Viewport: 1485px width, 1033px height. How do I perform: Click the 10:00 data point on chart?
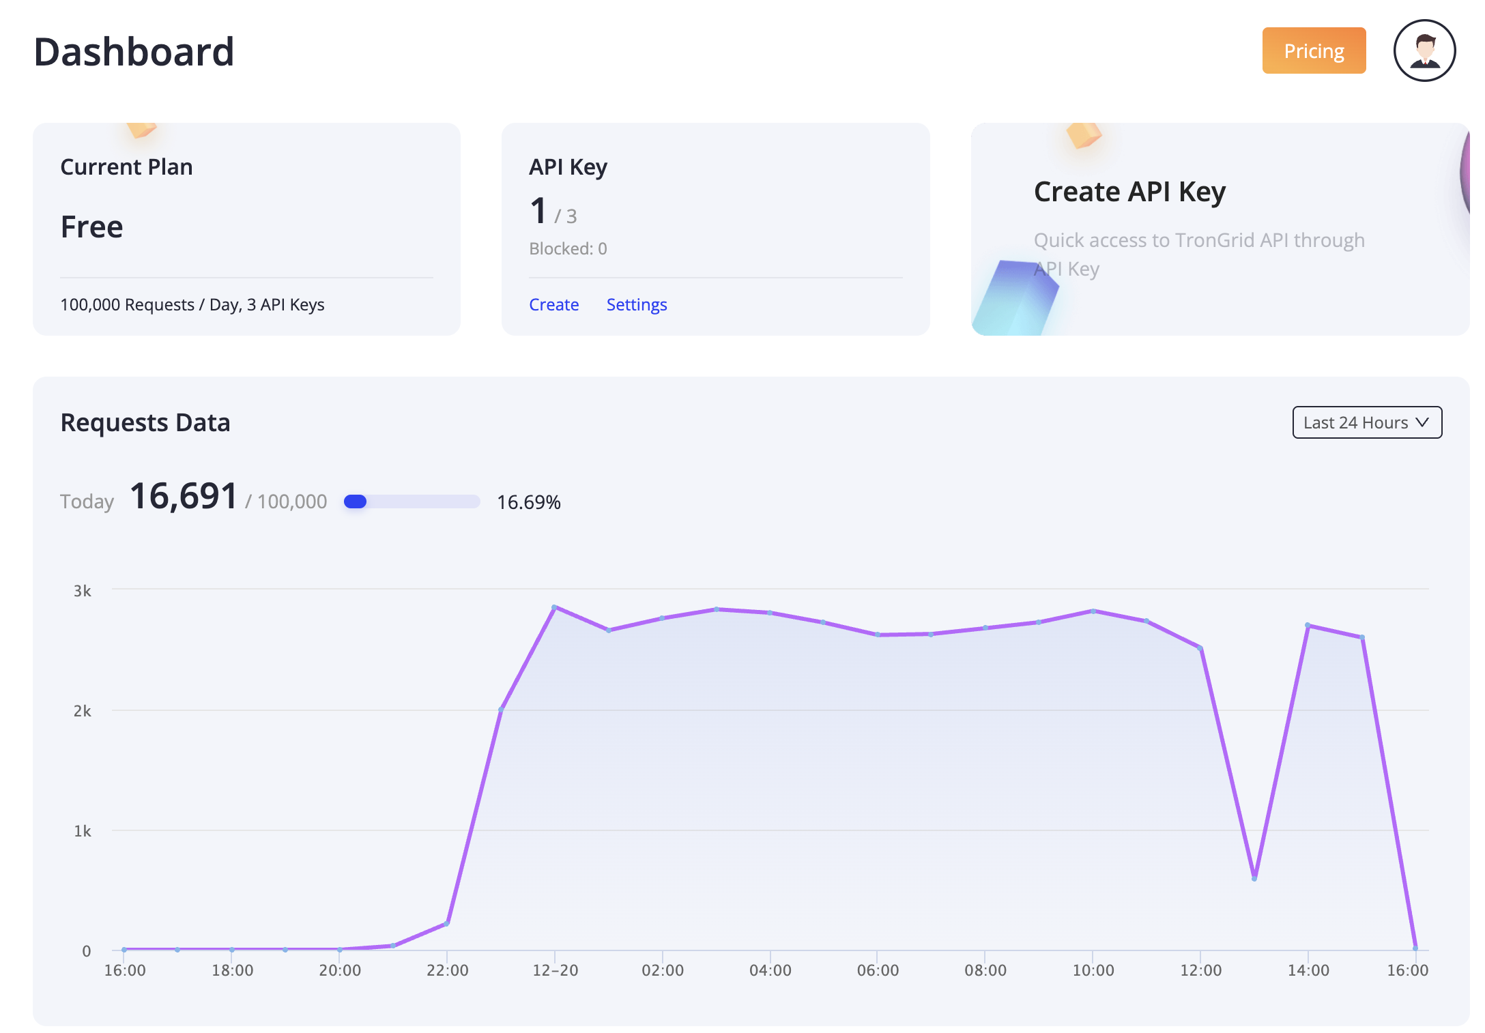1093,611
